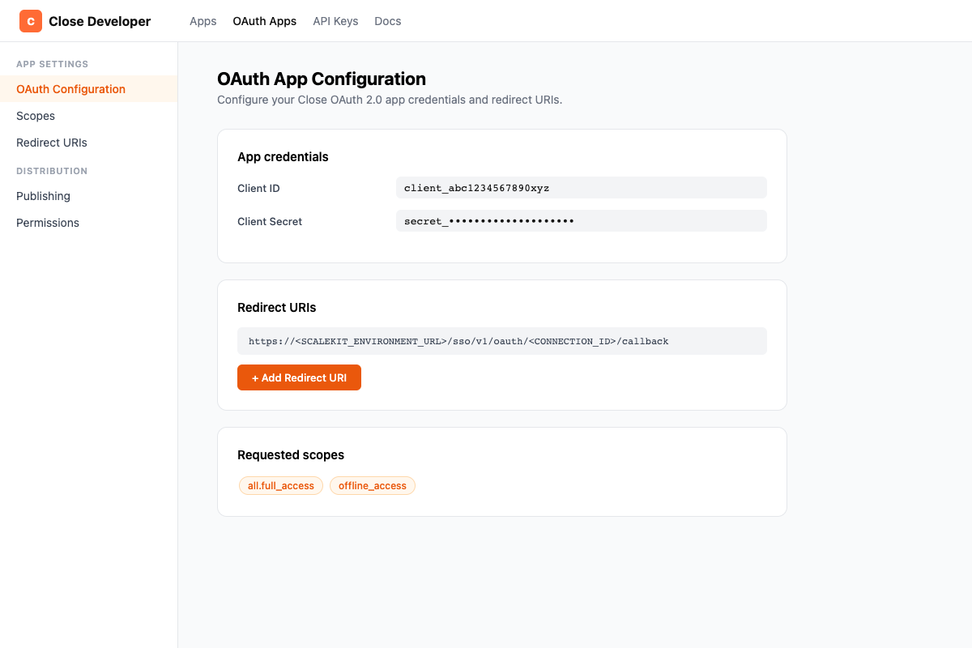Open Redirect URIs sidebar item
The height and width of the screenshot is (648, 972).
coord(52,143)
